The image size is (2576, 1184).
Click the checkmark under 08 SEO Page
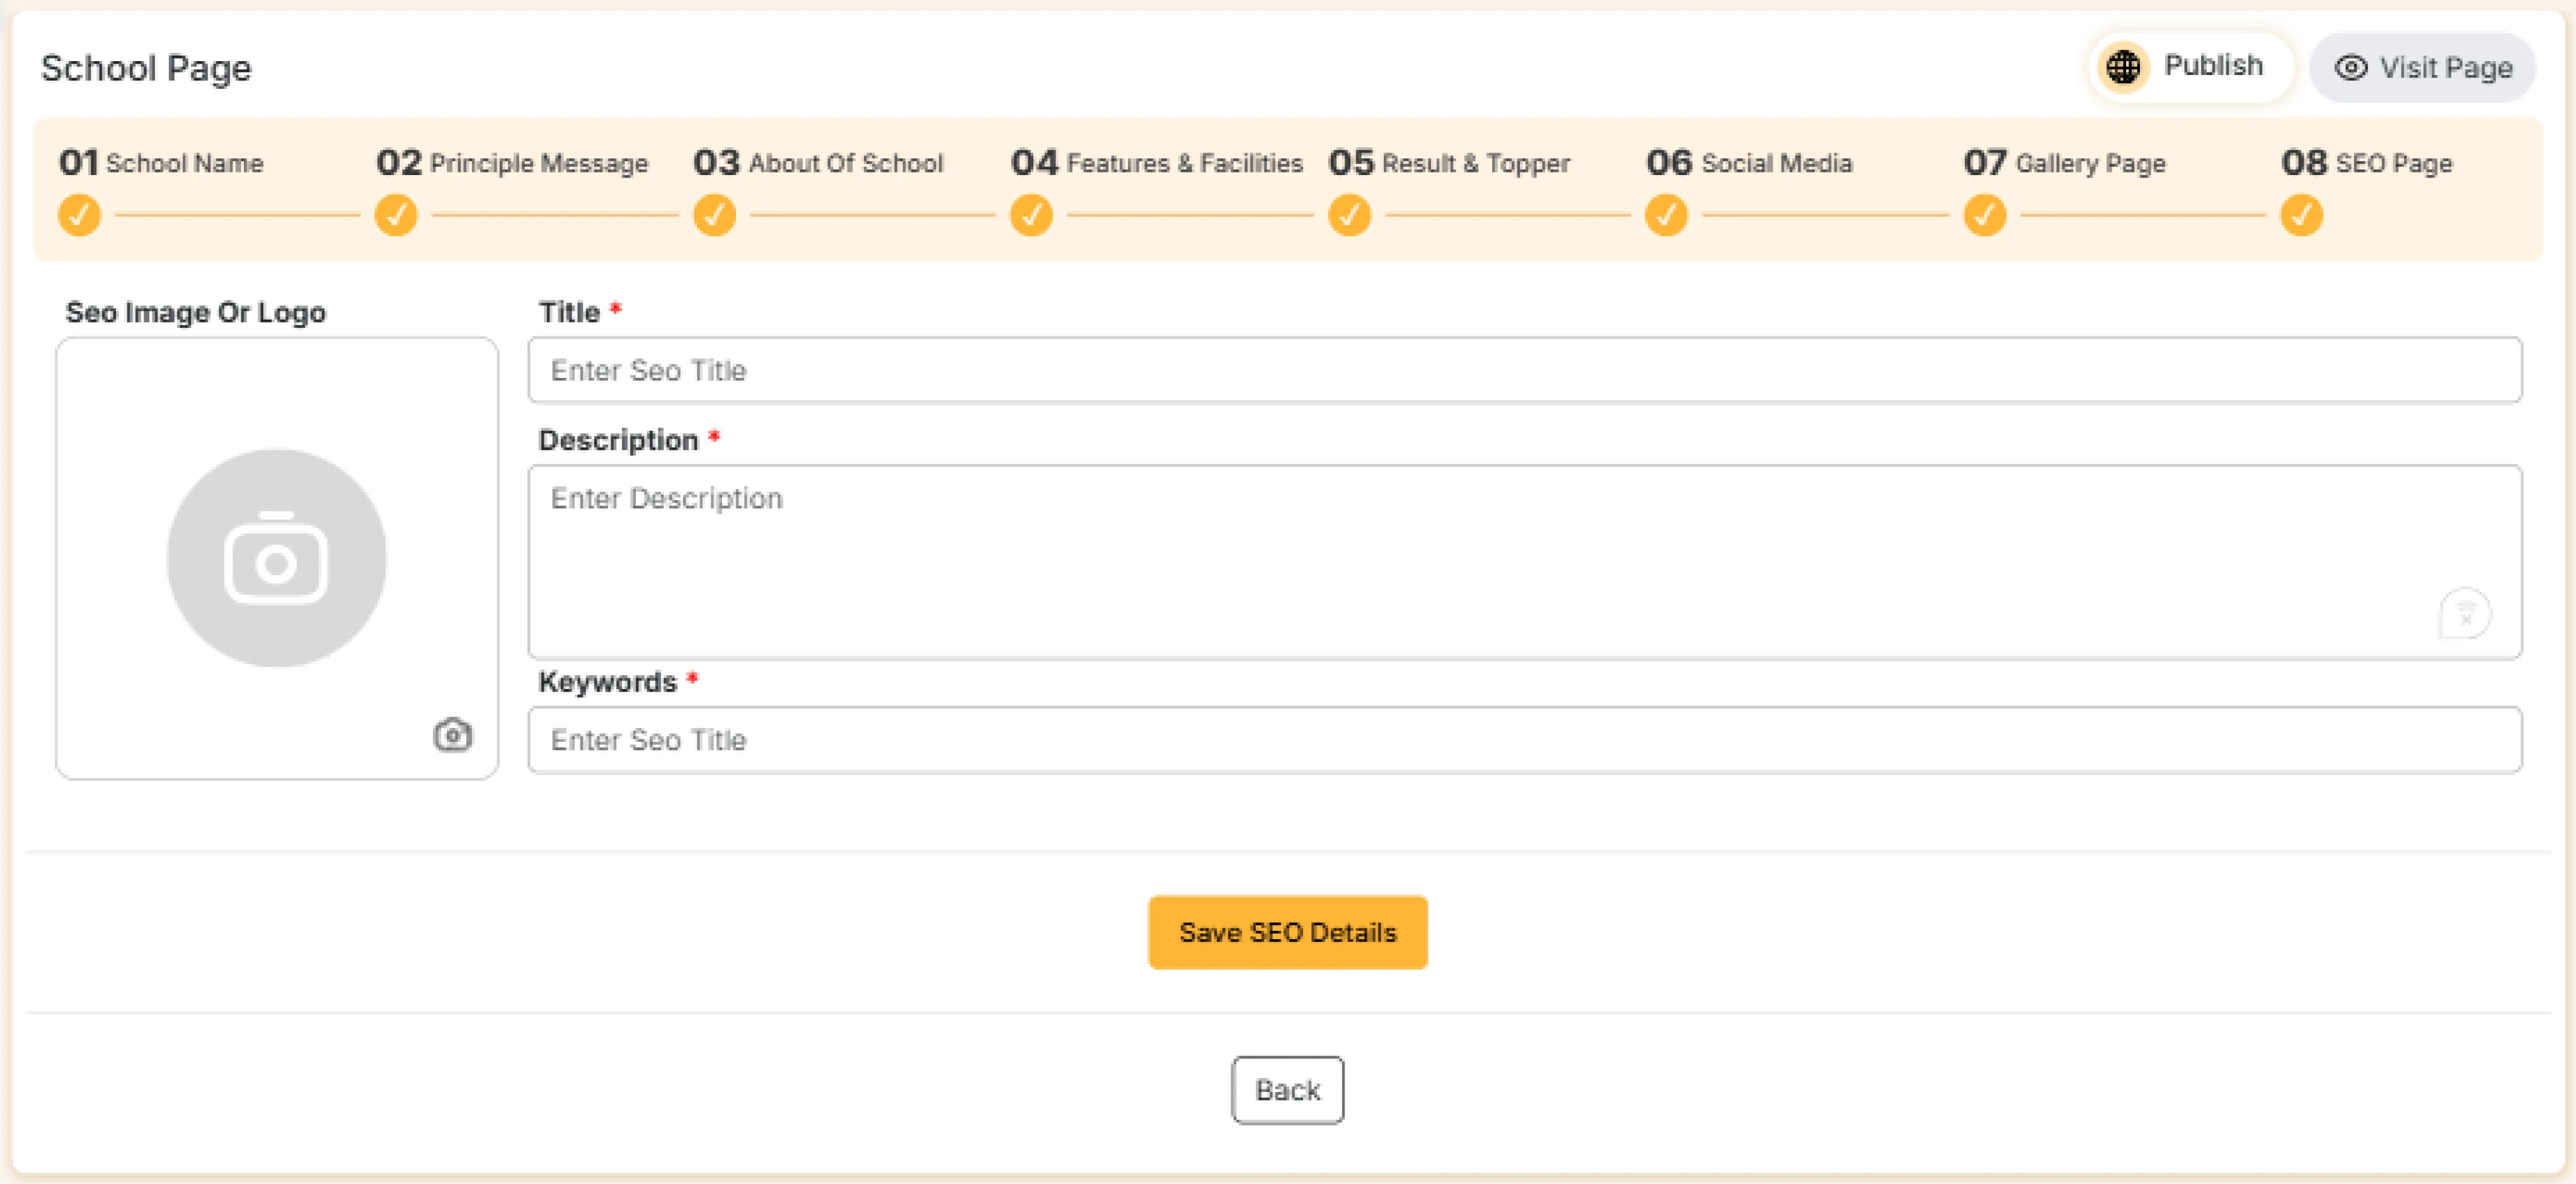(x=2301, y=215)
